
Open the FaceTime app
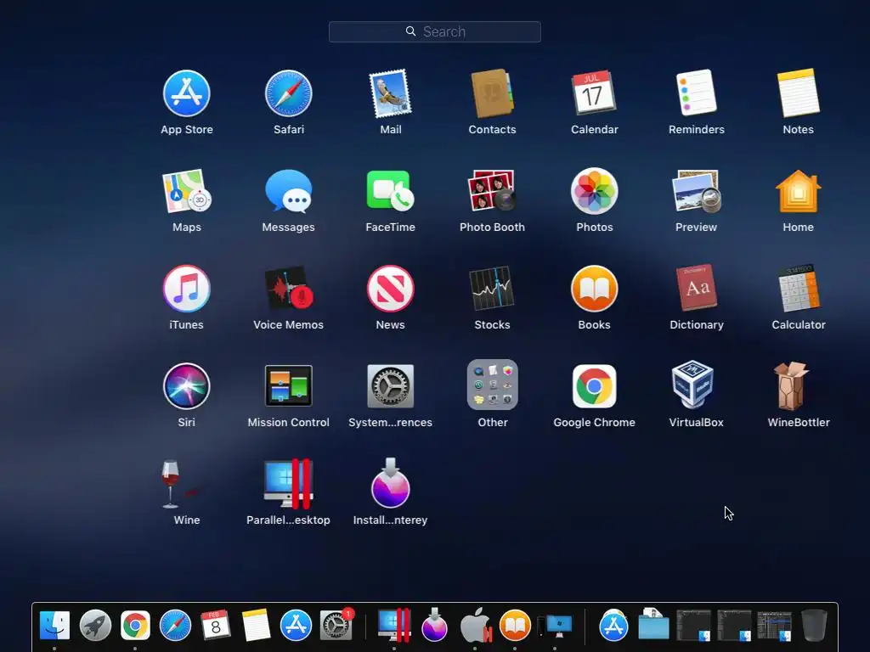coord(391,191)
